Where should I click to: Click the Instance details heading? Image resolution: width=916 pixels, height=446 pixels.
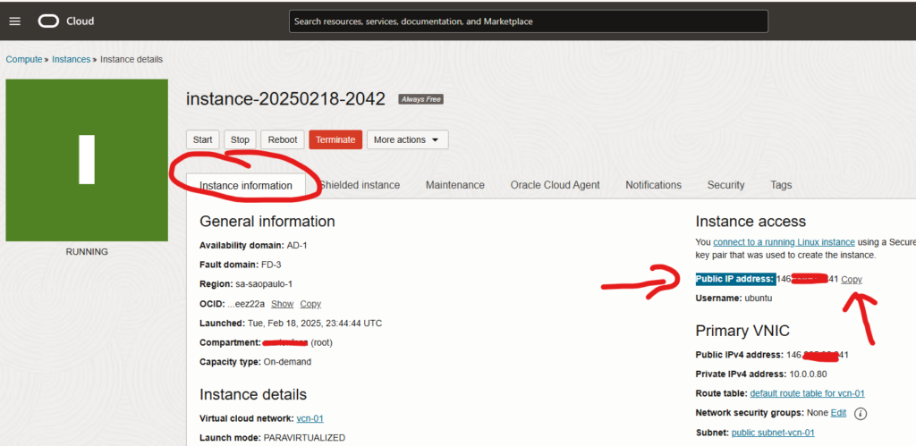[x=253, y=394]
